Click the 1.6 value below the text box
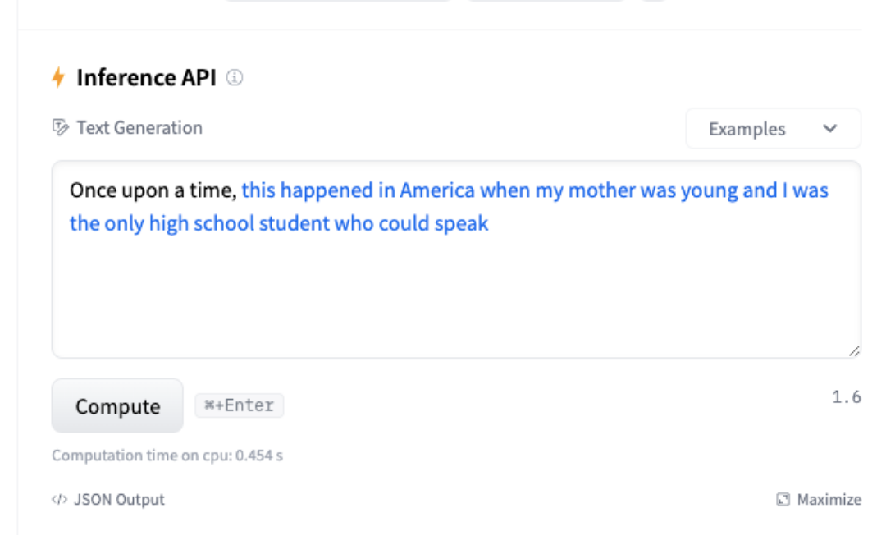 [x=846, y=397]
